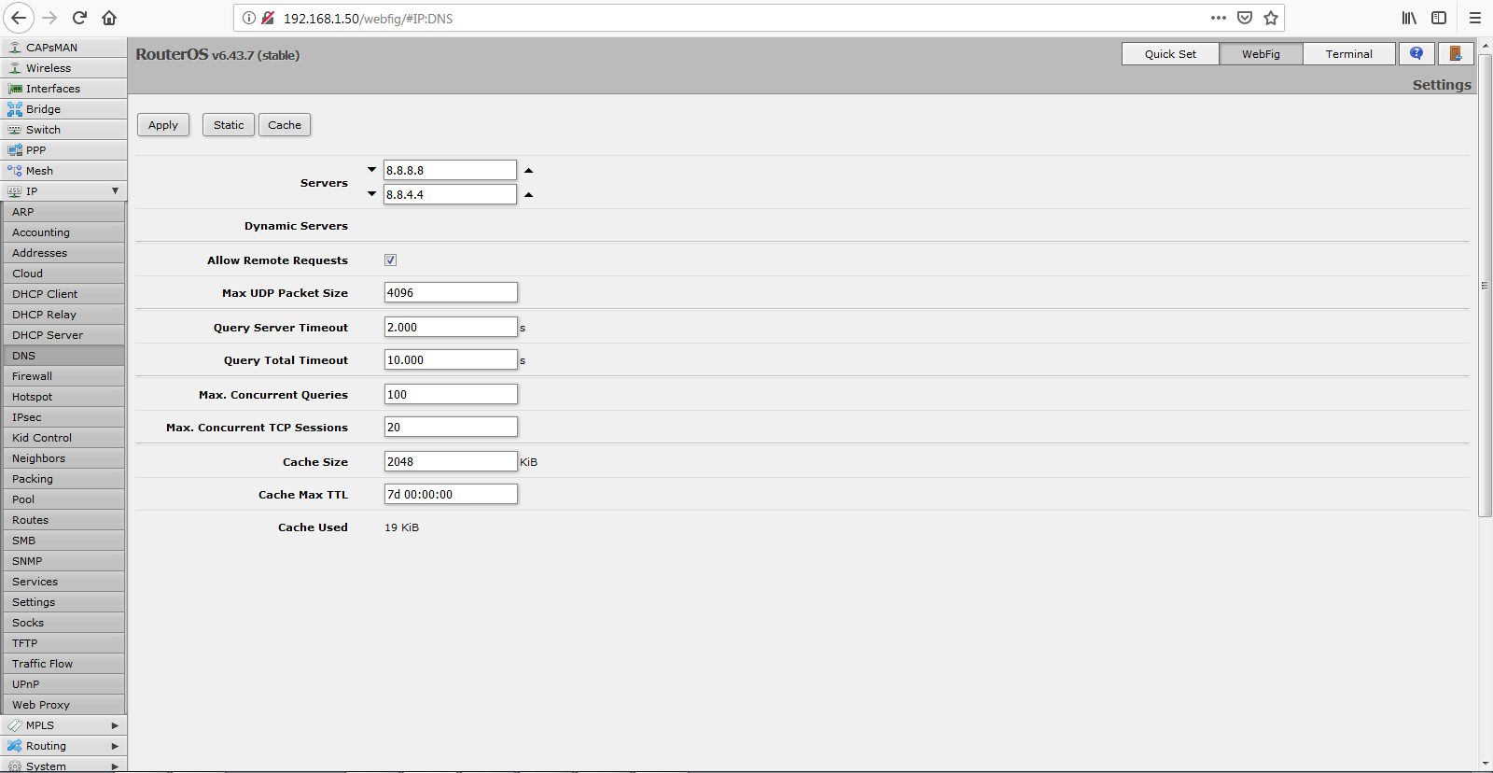Click the help question mark icon
The width and height of the screenshot is (1493, 773).
tap(1416, 54)
